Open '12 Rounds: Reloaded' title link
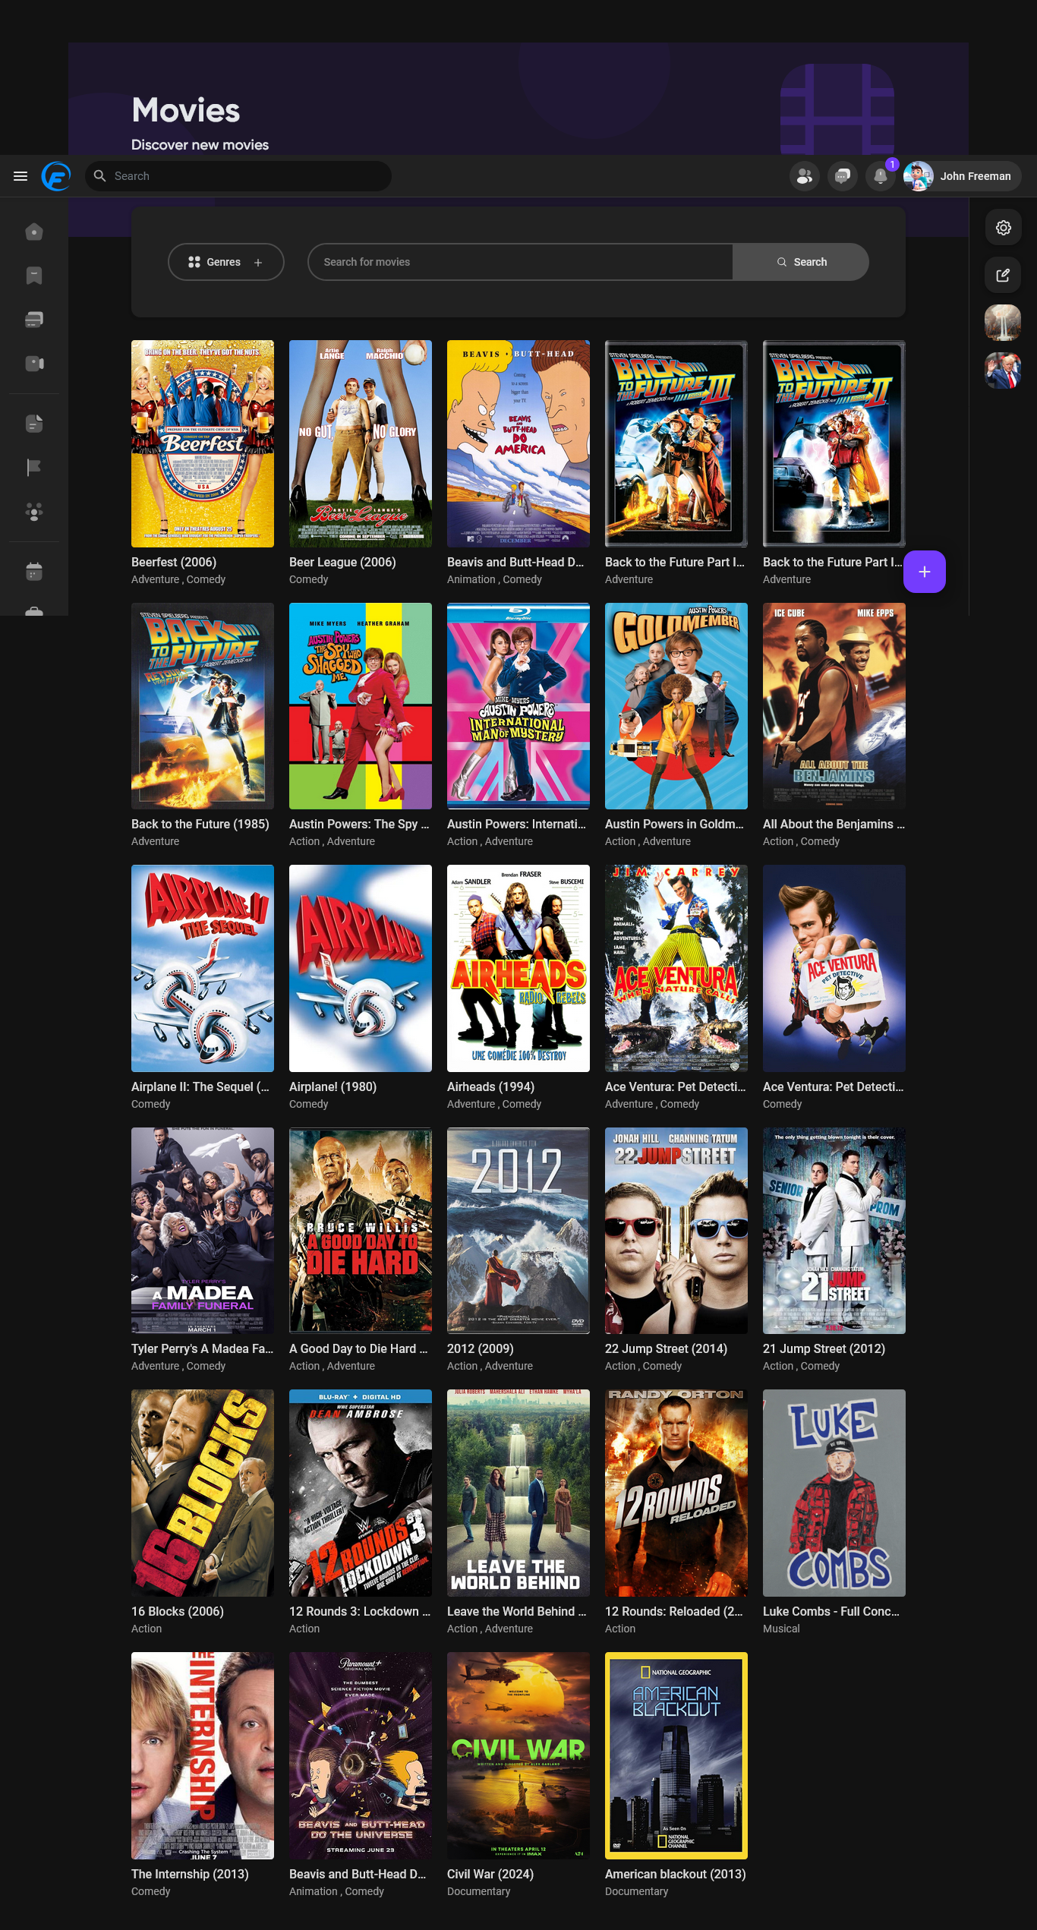 [x=673, y=1612]
